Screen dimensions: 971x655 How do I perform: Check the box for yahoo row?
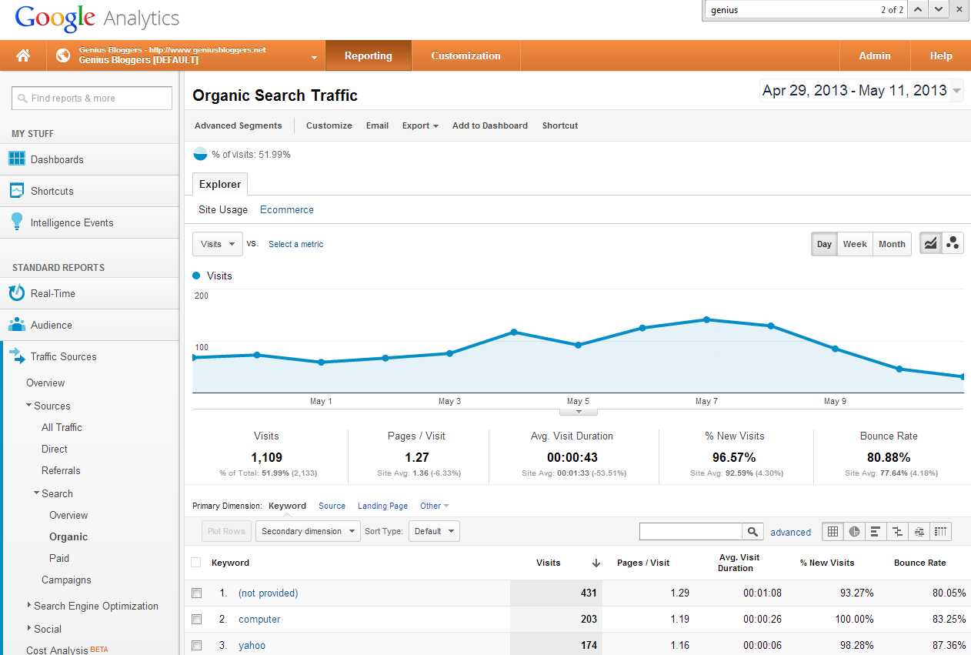pyautogui.click(x=197, y=646)
